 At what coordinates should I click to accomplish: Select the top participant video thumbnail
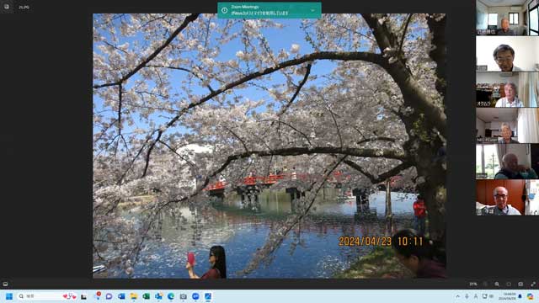[x=507, y=18]
